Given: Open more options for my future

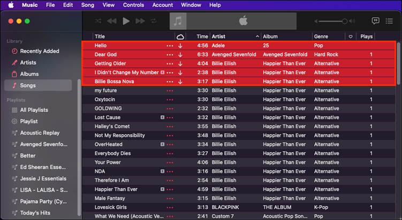Looking at the screenshot, I should (x=170, y=91).
